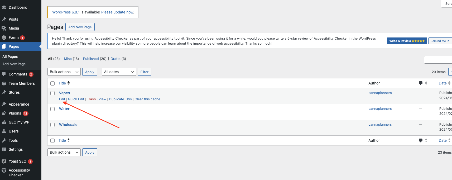Click sort arrows next to footer Title
Image resolution: width=452 pixels, height=180 pixels.
69,140
